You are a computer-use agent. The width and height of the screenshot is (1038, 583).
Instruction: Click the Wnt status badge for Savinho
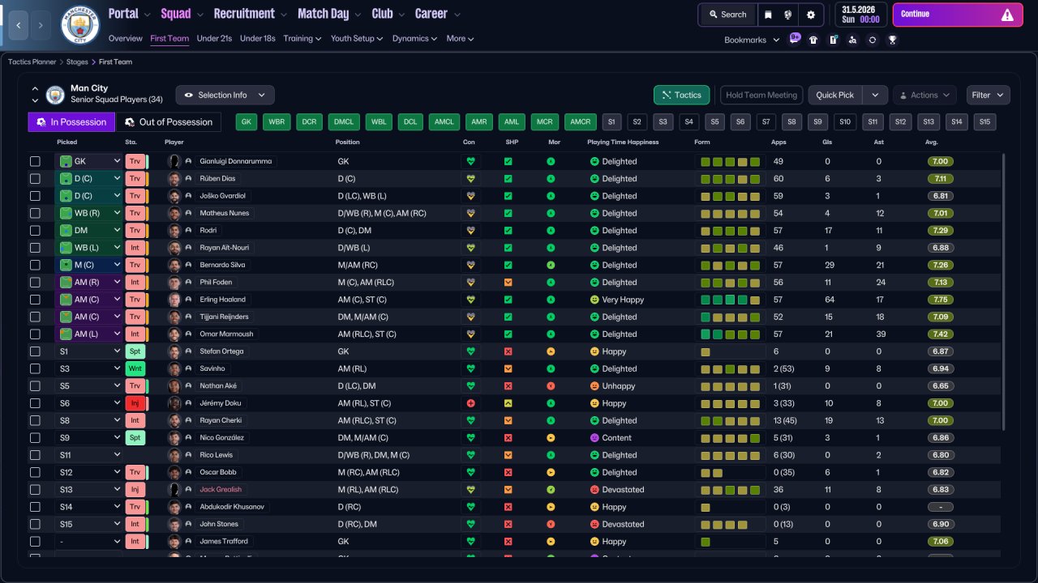click(135, 368)
